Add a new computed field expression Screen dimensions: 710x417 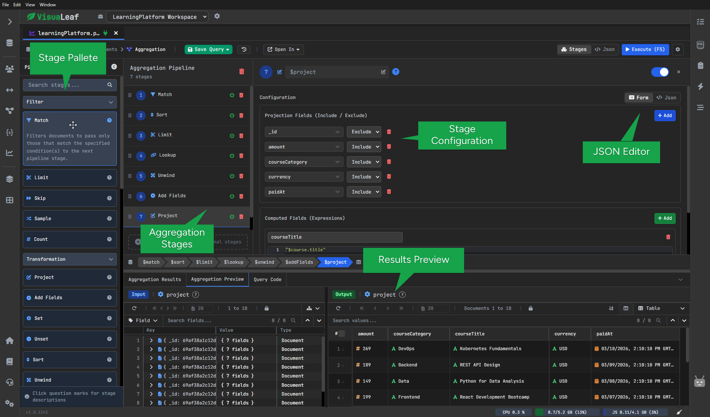[665, 218]
